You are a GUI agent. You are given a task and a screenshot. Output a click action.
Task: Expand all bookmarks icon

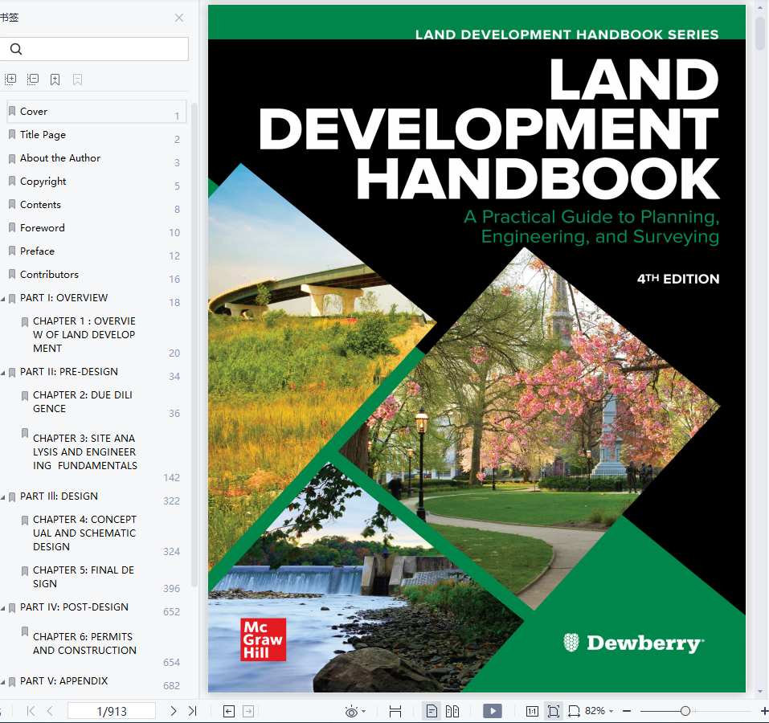pyautogui.click(x=10, y=79)
